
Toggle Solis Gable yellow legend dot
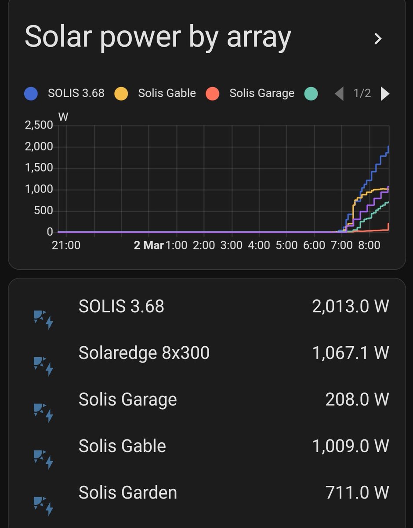[121, 94]
